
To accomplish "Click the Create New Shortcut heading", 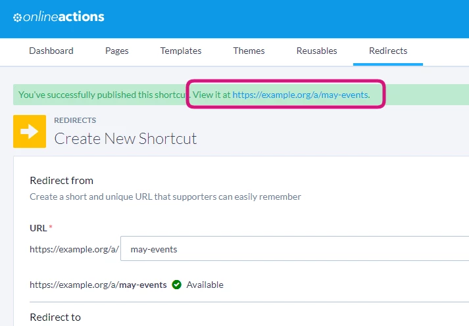I will (x=126, y=138).
